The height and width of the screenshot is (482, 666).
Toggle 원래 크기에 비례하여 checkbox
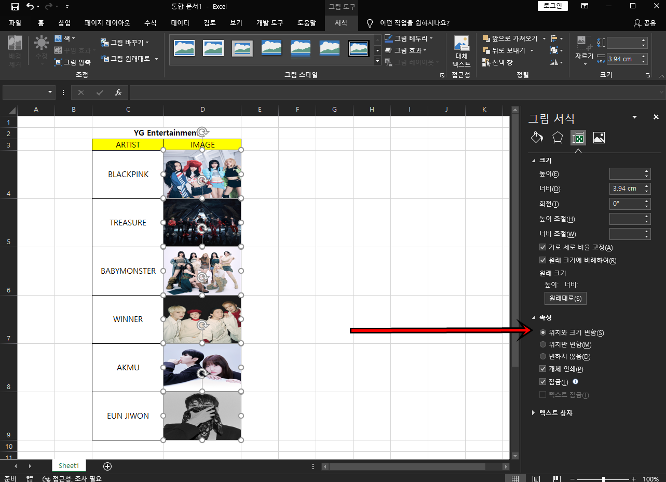pos(543,260)
